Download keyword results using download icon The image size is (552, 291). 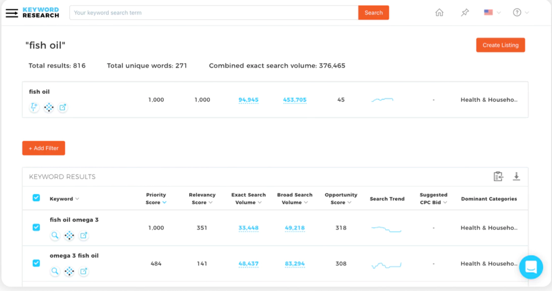[x=516, y=177]
